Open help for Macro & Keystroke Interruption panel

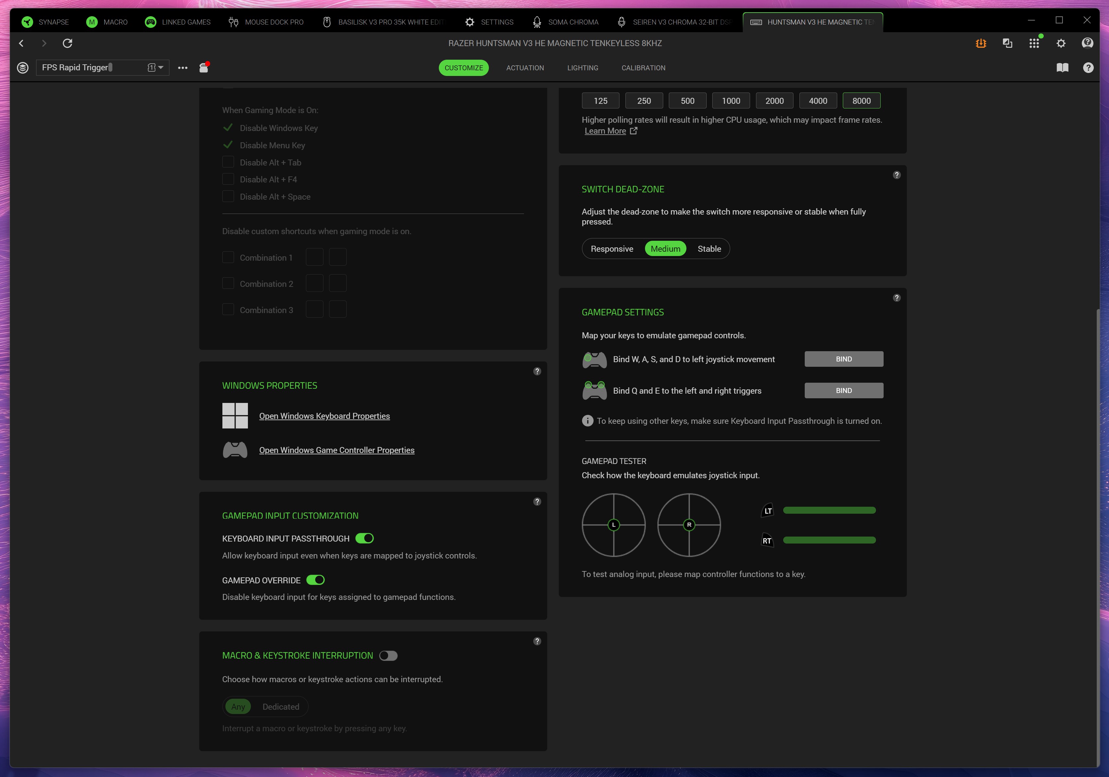pos(537,641)
